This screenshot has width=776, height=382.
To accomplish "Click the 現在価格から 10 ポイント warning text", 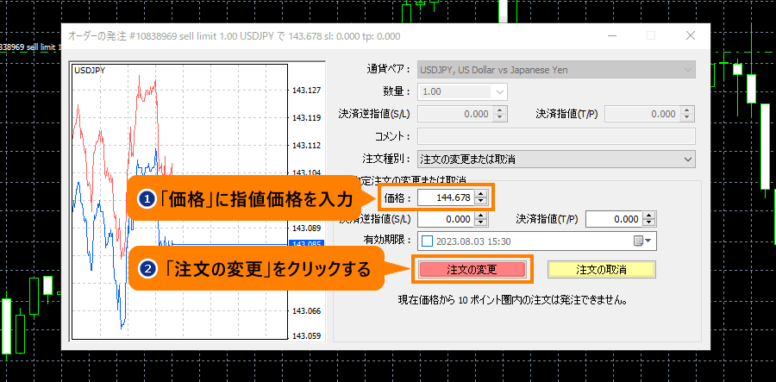I will tap(512, 300).
